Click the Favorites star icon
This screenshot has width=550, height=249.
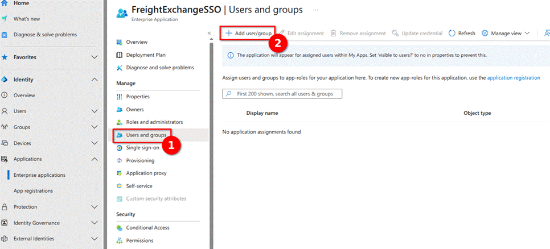tap(5, 57)
